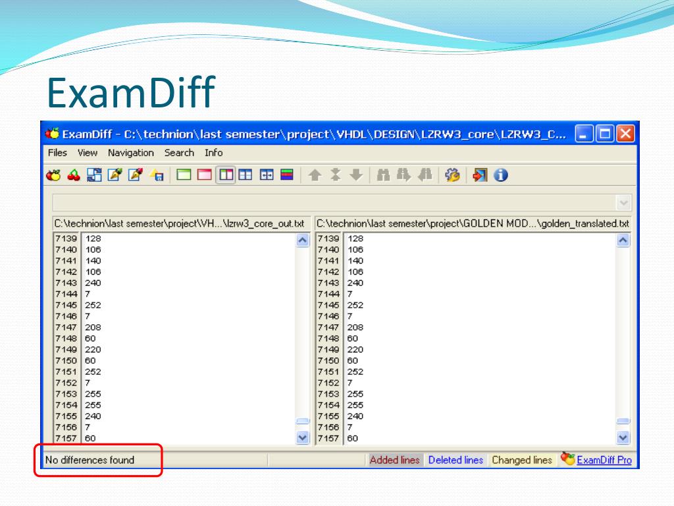Save the diff results to file
This screenshot has width=674, height=506.
pyautogui.click(x=157, y=175)
